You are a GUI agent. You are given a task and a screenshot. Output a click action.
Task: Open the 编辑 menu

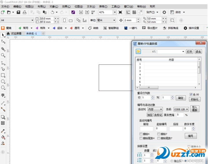click(x=17, y=6)
